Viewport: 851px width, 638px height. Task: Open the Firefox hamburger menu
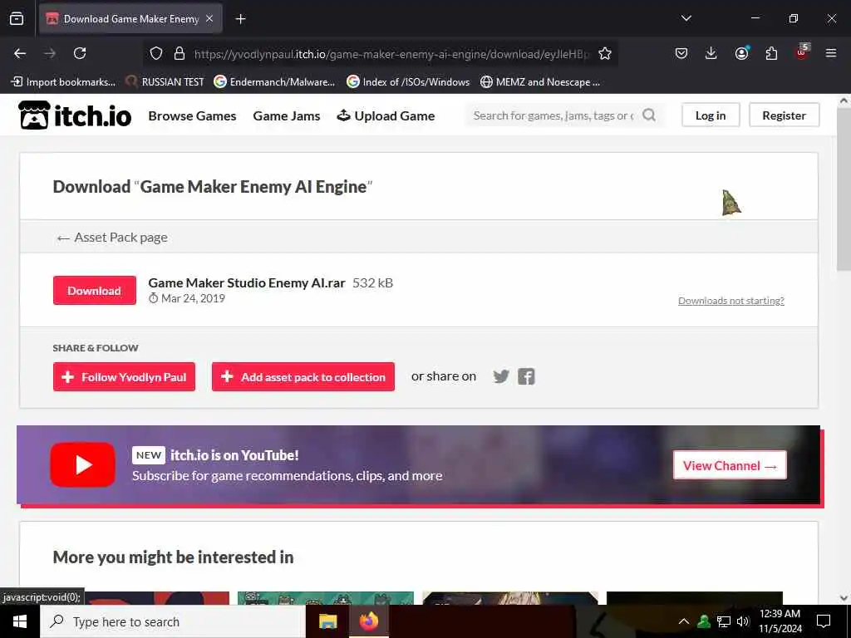point(831,53)
